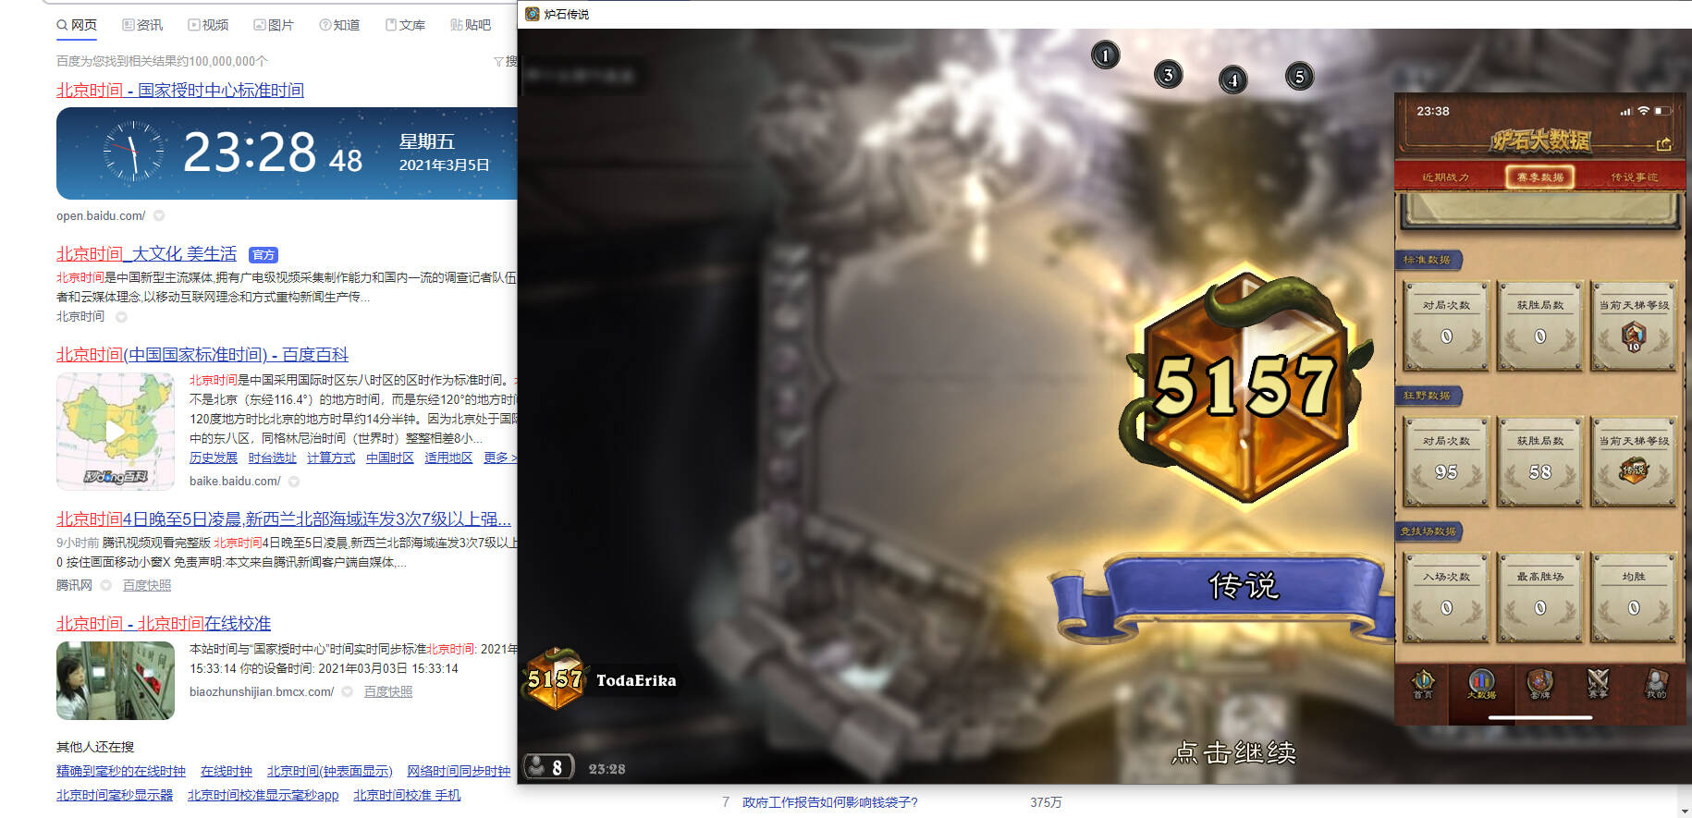The image size is (1692, 818).
Task: Click the numbered circle 1 marker
Action: click(x=1105, y=55)
